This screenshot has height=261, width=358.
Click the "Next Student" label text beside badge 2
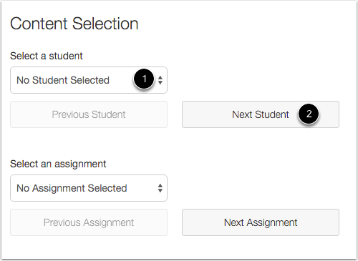(x=261, y=114)
